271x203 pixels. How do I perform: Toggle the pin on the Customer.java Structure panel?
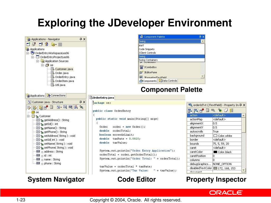point(80,102)
